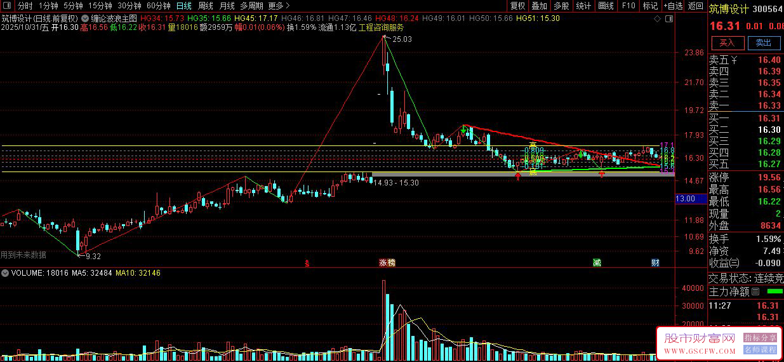Screen dimensions: 784x362
Task: Click the stock code 300564
Action: pos(767,9)
